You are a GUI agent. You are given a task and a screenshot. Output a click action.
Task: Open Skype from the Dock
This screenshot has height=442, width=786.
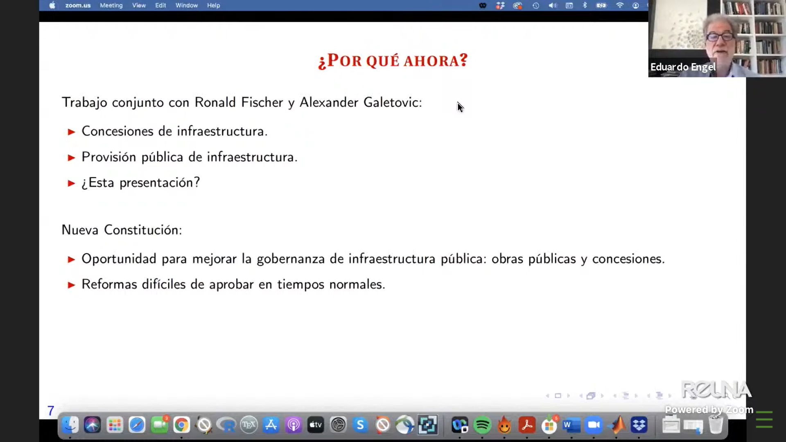(360, 425)
